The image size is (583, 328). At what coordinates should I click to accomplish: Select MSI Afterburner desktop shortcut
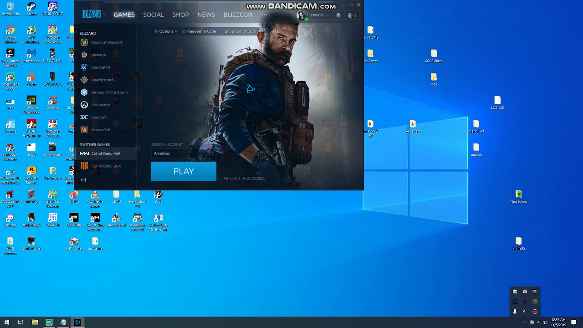pyautogui.click(x=31, y=35)
